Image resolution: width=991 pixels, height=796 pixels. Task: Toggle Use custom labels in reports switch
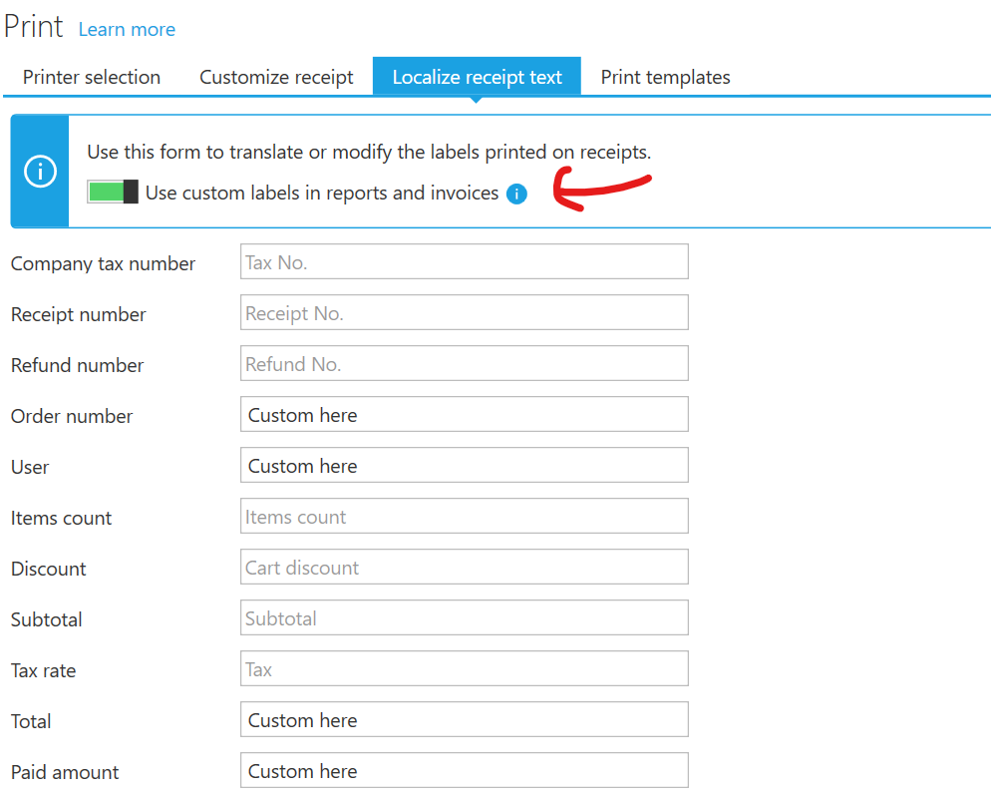point(113,193)
